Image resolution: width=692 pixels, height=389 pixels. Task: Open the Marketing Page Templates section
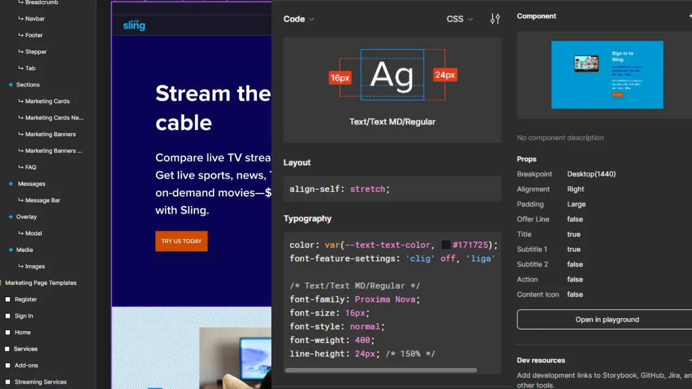[41, 283]
